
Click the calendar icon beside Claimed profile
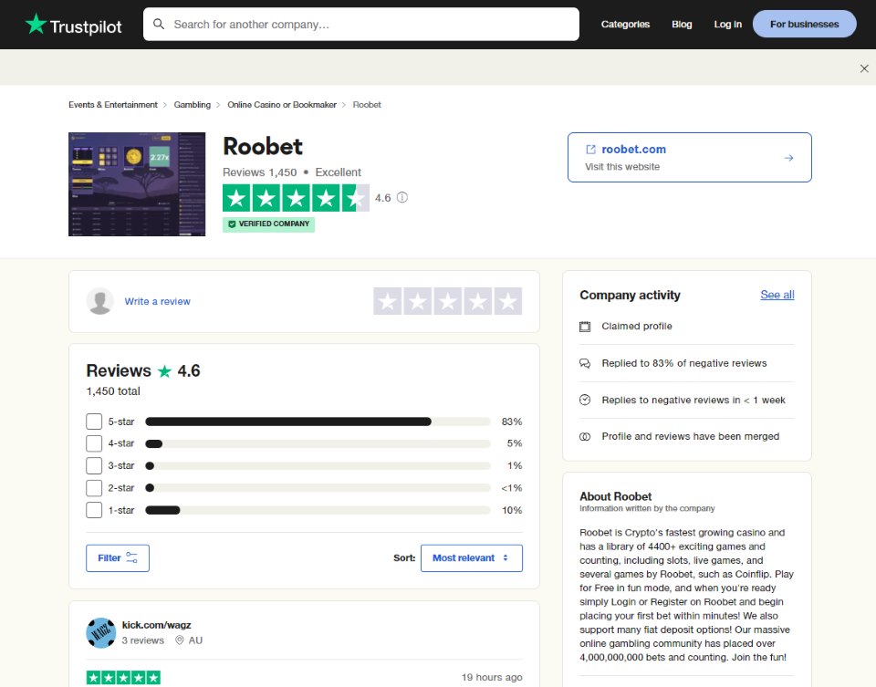point(584,326)
